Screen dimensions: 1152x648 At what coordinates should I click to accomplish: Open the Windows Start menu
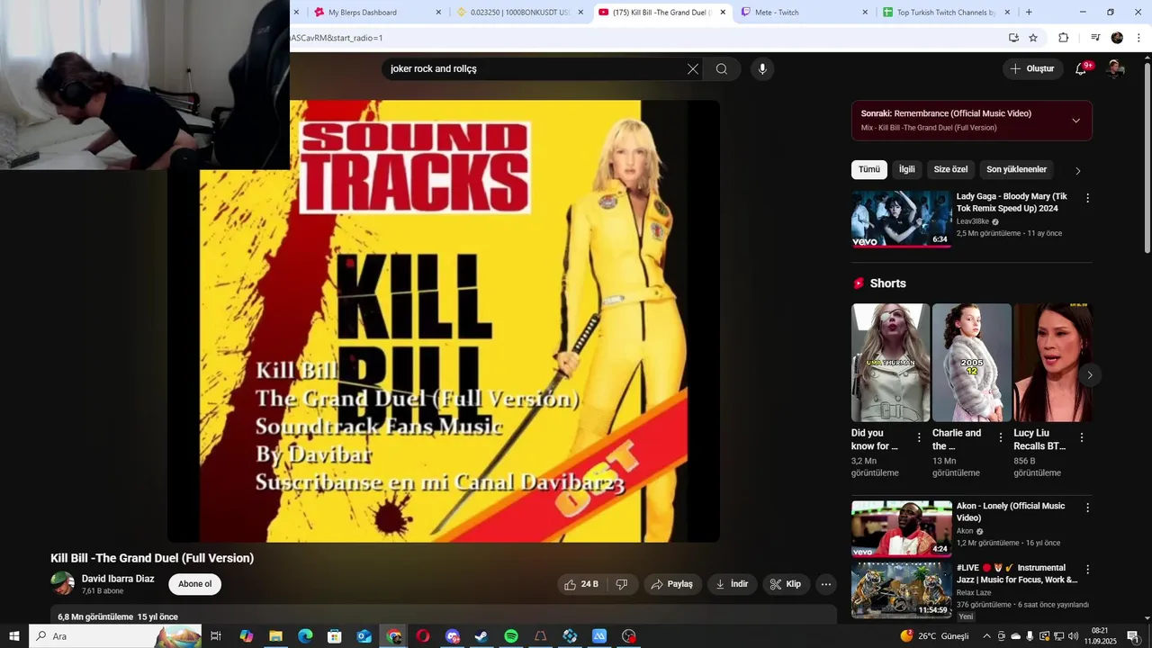coord(13,636)
